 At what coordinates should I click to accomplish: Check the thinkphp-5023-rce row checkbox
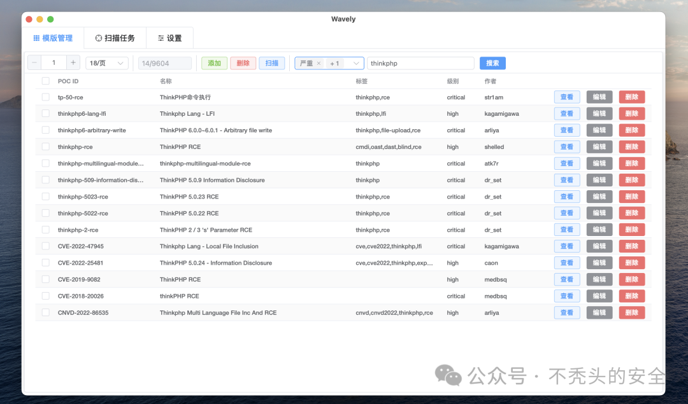(46, 197)
